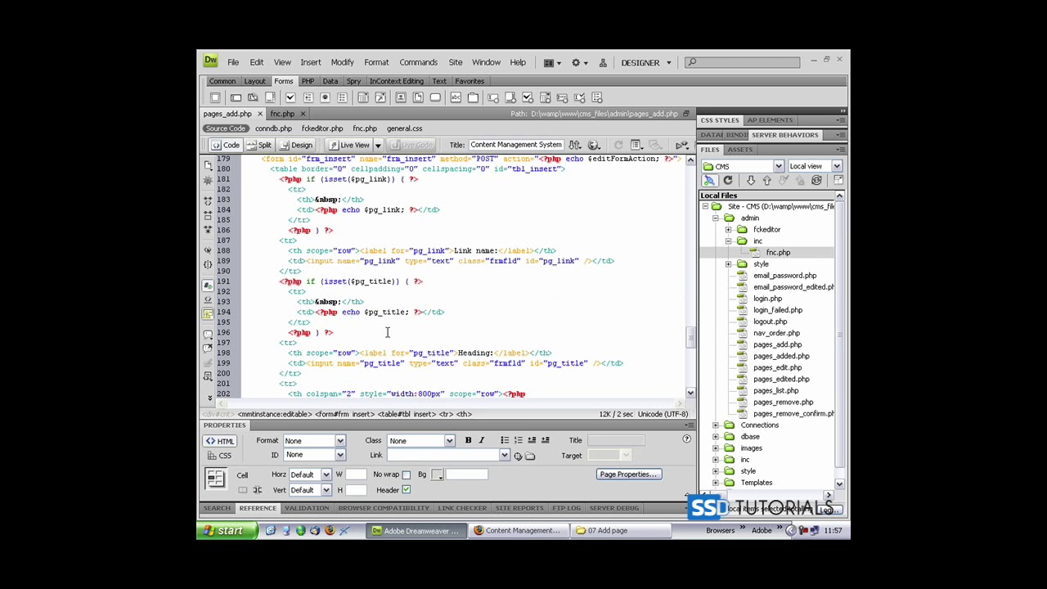
Task: Open the Modify menu
Action: [342, 62]
